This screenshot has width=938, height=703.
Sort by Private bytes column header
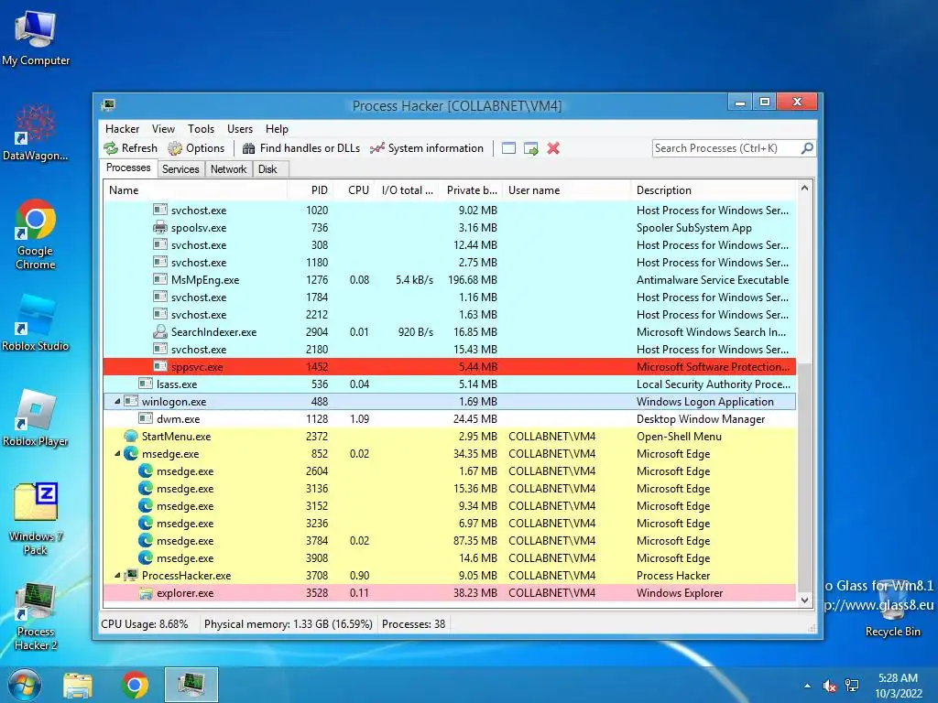471,190
